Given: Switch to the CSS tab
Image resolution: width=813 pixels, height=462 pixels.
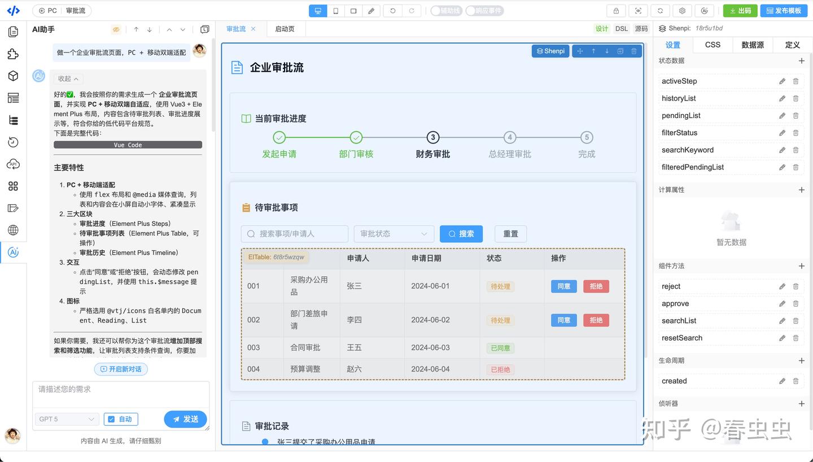Looking at the screenshot, I should click(713, 45).
